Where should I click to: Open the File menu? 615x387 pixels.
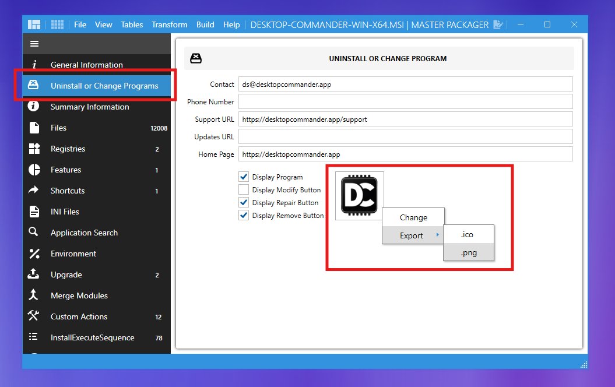(x=80, y=24)
